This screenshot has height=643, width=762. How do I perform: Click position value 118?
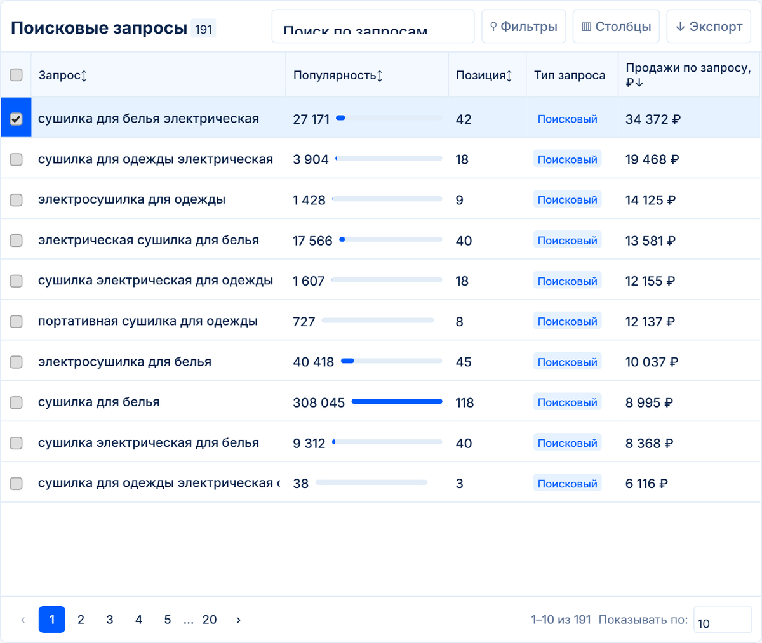[x=465, y=403]
